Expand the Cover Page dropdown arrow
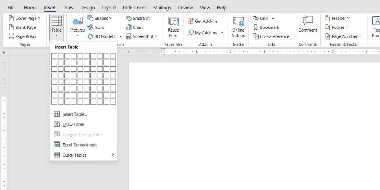 (x=39, y=18)
